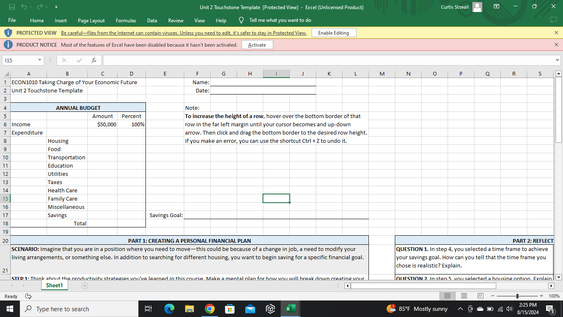The height and width of the screenshot is (317, 563).
Task: Switch to the Formulas ribbon tab
Action: 126,20
